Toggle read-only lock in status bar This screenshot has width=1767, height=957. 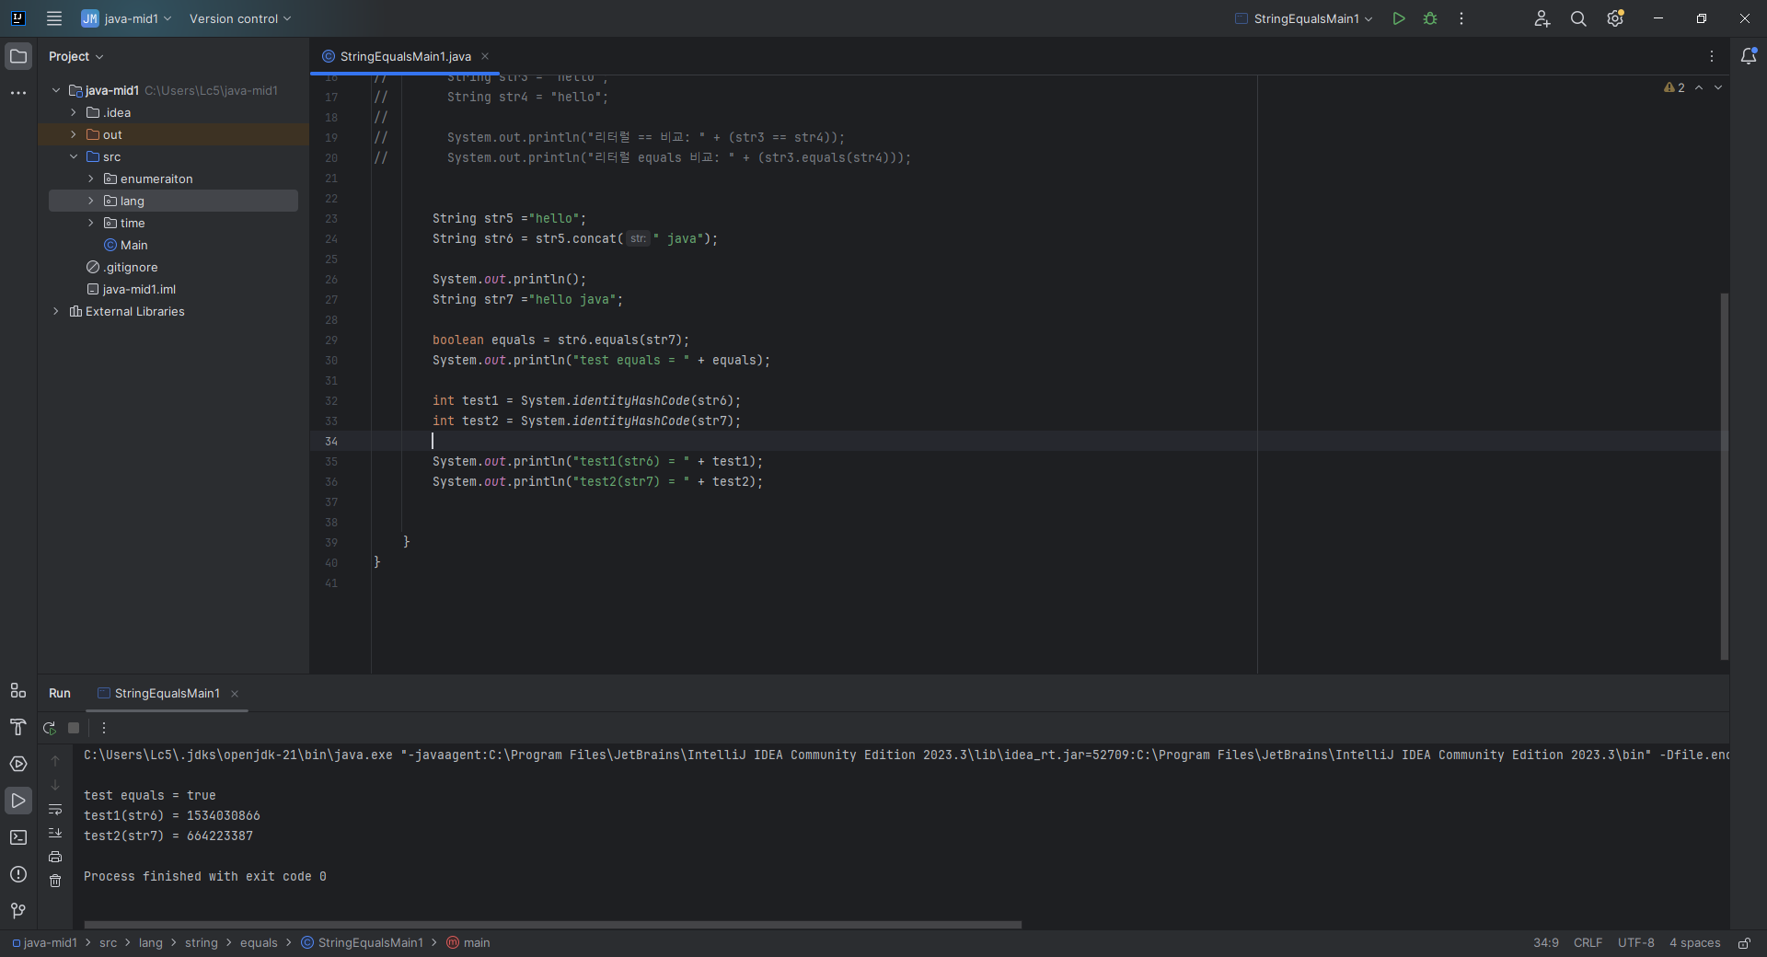[1744, 943]
